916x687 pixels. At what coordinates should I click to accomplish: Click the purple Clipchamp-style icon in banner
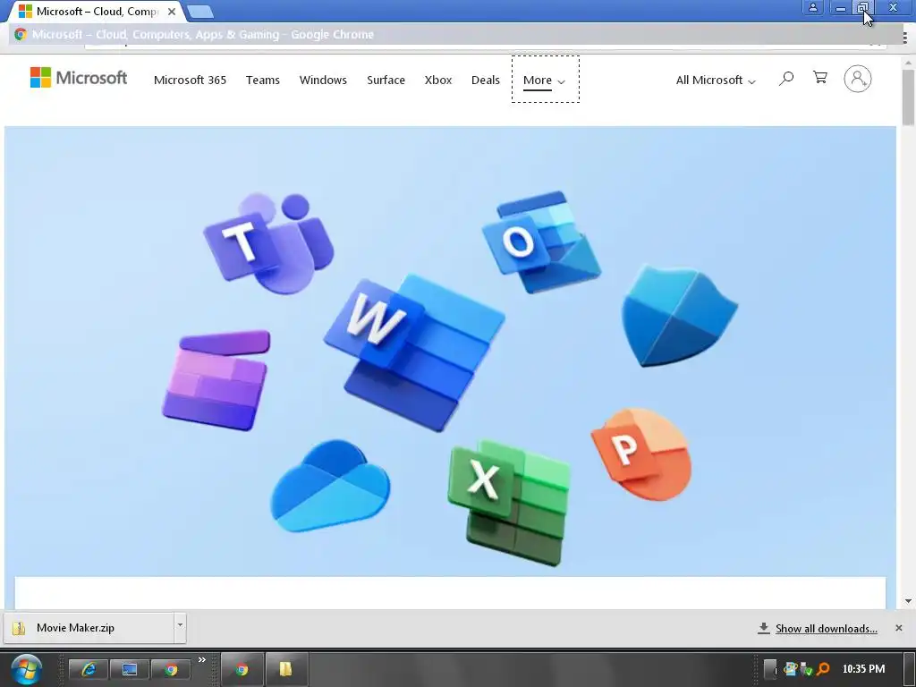[x=216, y=380]
